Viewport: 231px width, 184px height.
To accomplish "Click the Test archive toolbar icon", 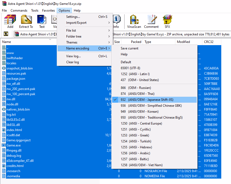I will click(x=42, y=19).
